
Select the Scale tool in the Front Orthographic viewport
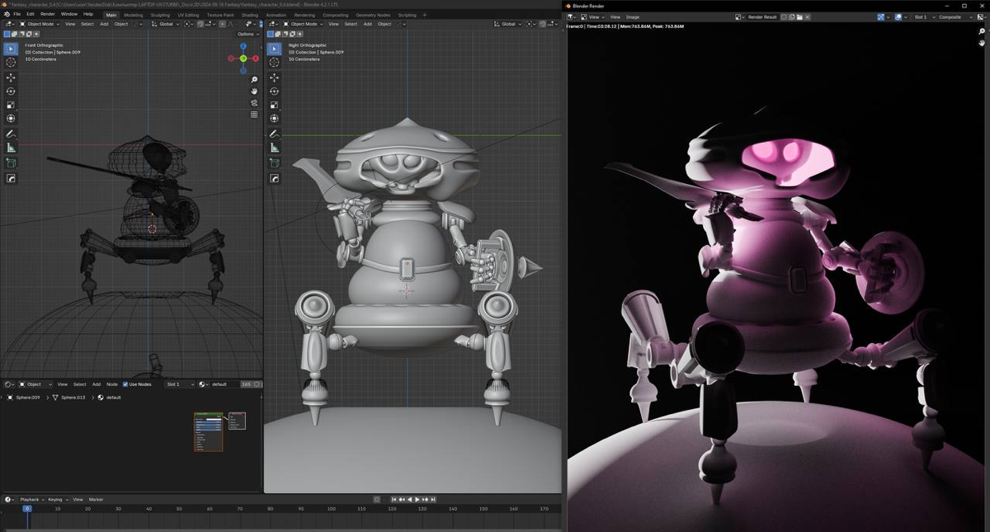click(11, 105)
